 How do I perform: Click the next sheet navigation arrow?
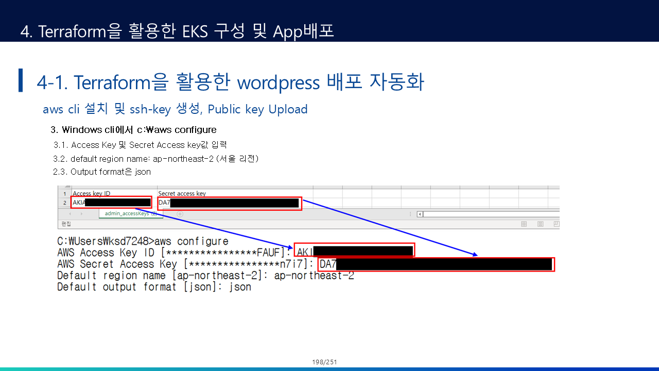click(x=81, y=214)
